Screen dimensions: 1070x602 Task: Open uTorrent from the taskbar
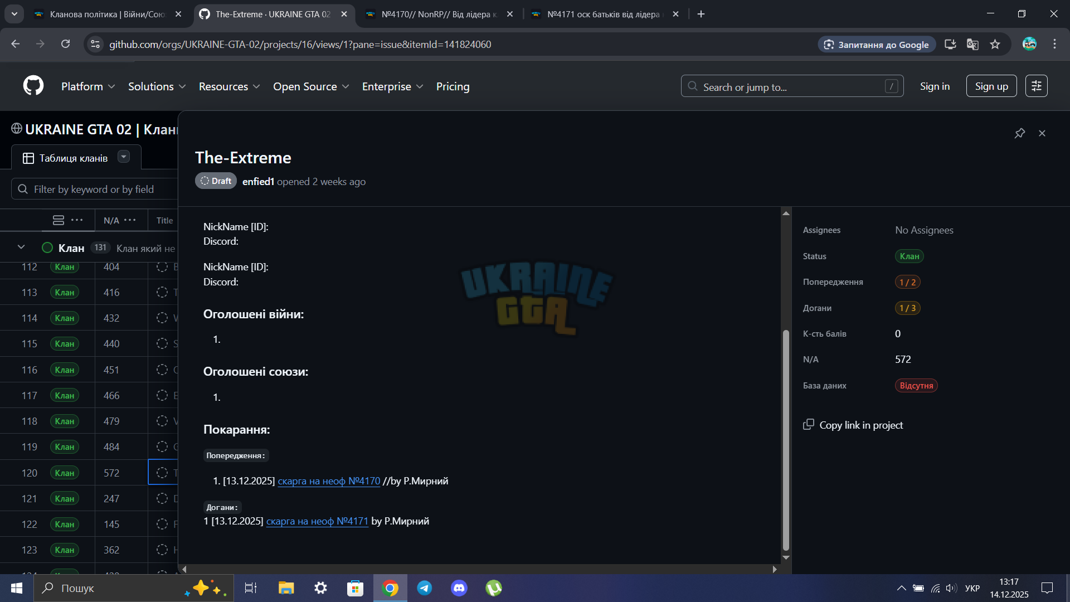494,588
